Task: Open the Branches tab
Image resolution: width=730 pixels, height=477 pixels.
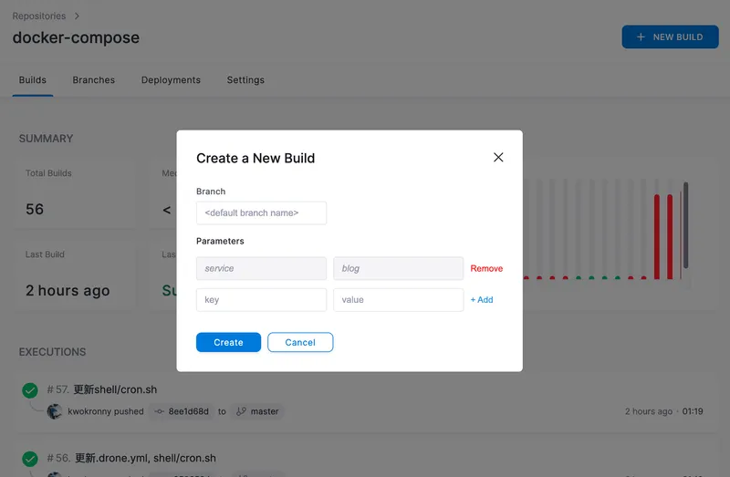Action: [94, 80]
